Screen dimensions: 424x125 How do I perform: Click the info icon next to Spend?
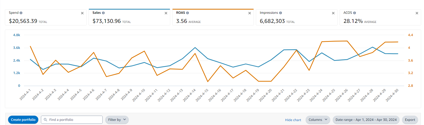pyautogui.click(x=21, y=13)
